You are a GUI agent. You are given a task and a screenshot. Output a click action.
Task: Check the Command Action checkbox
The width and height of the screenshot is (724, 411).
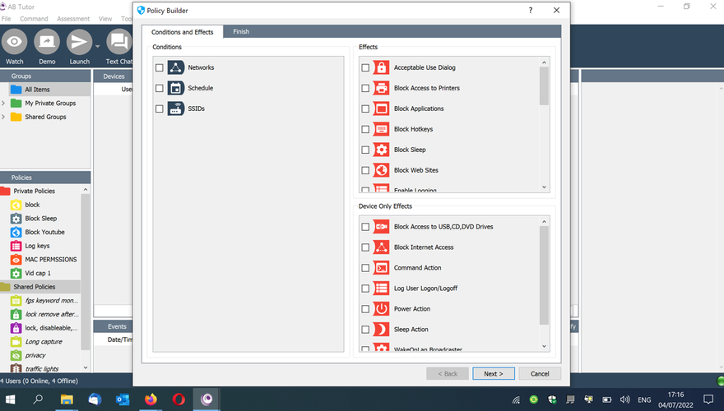(365, 268)
